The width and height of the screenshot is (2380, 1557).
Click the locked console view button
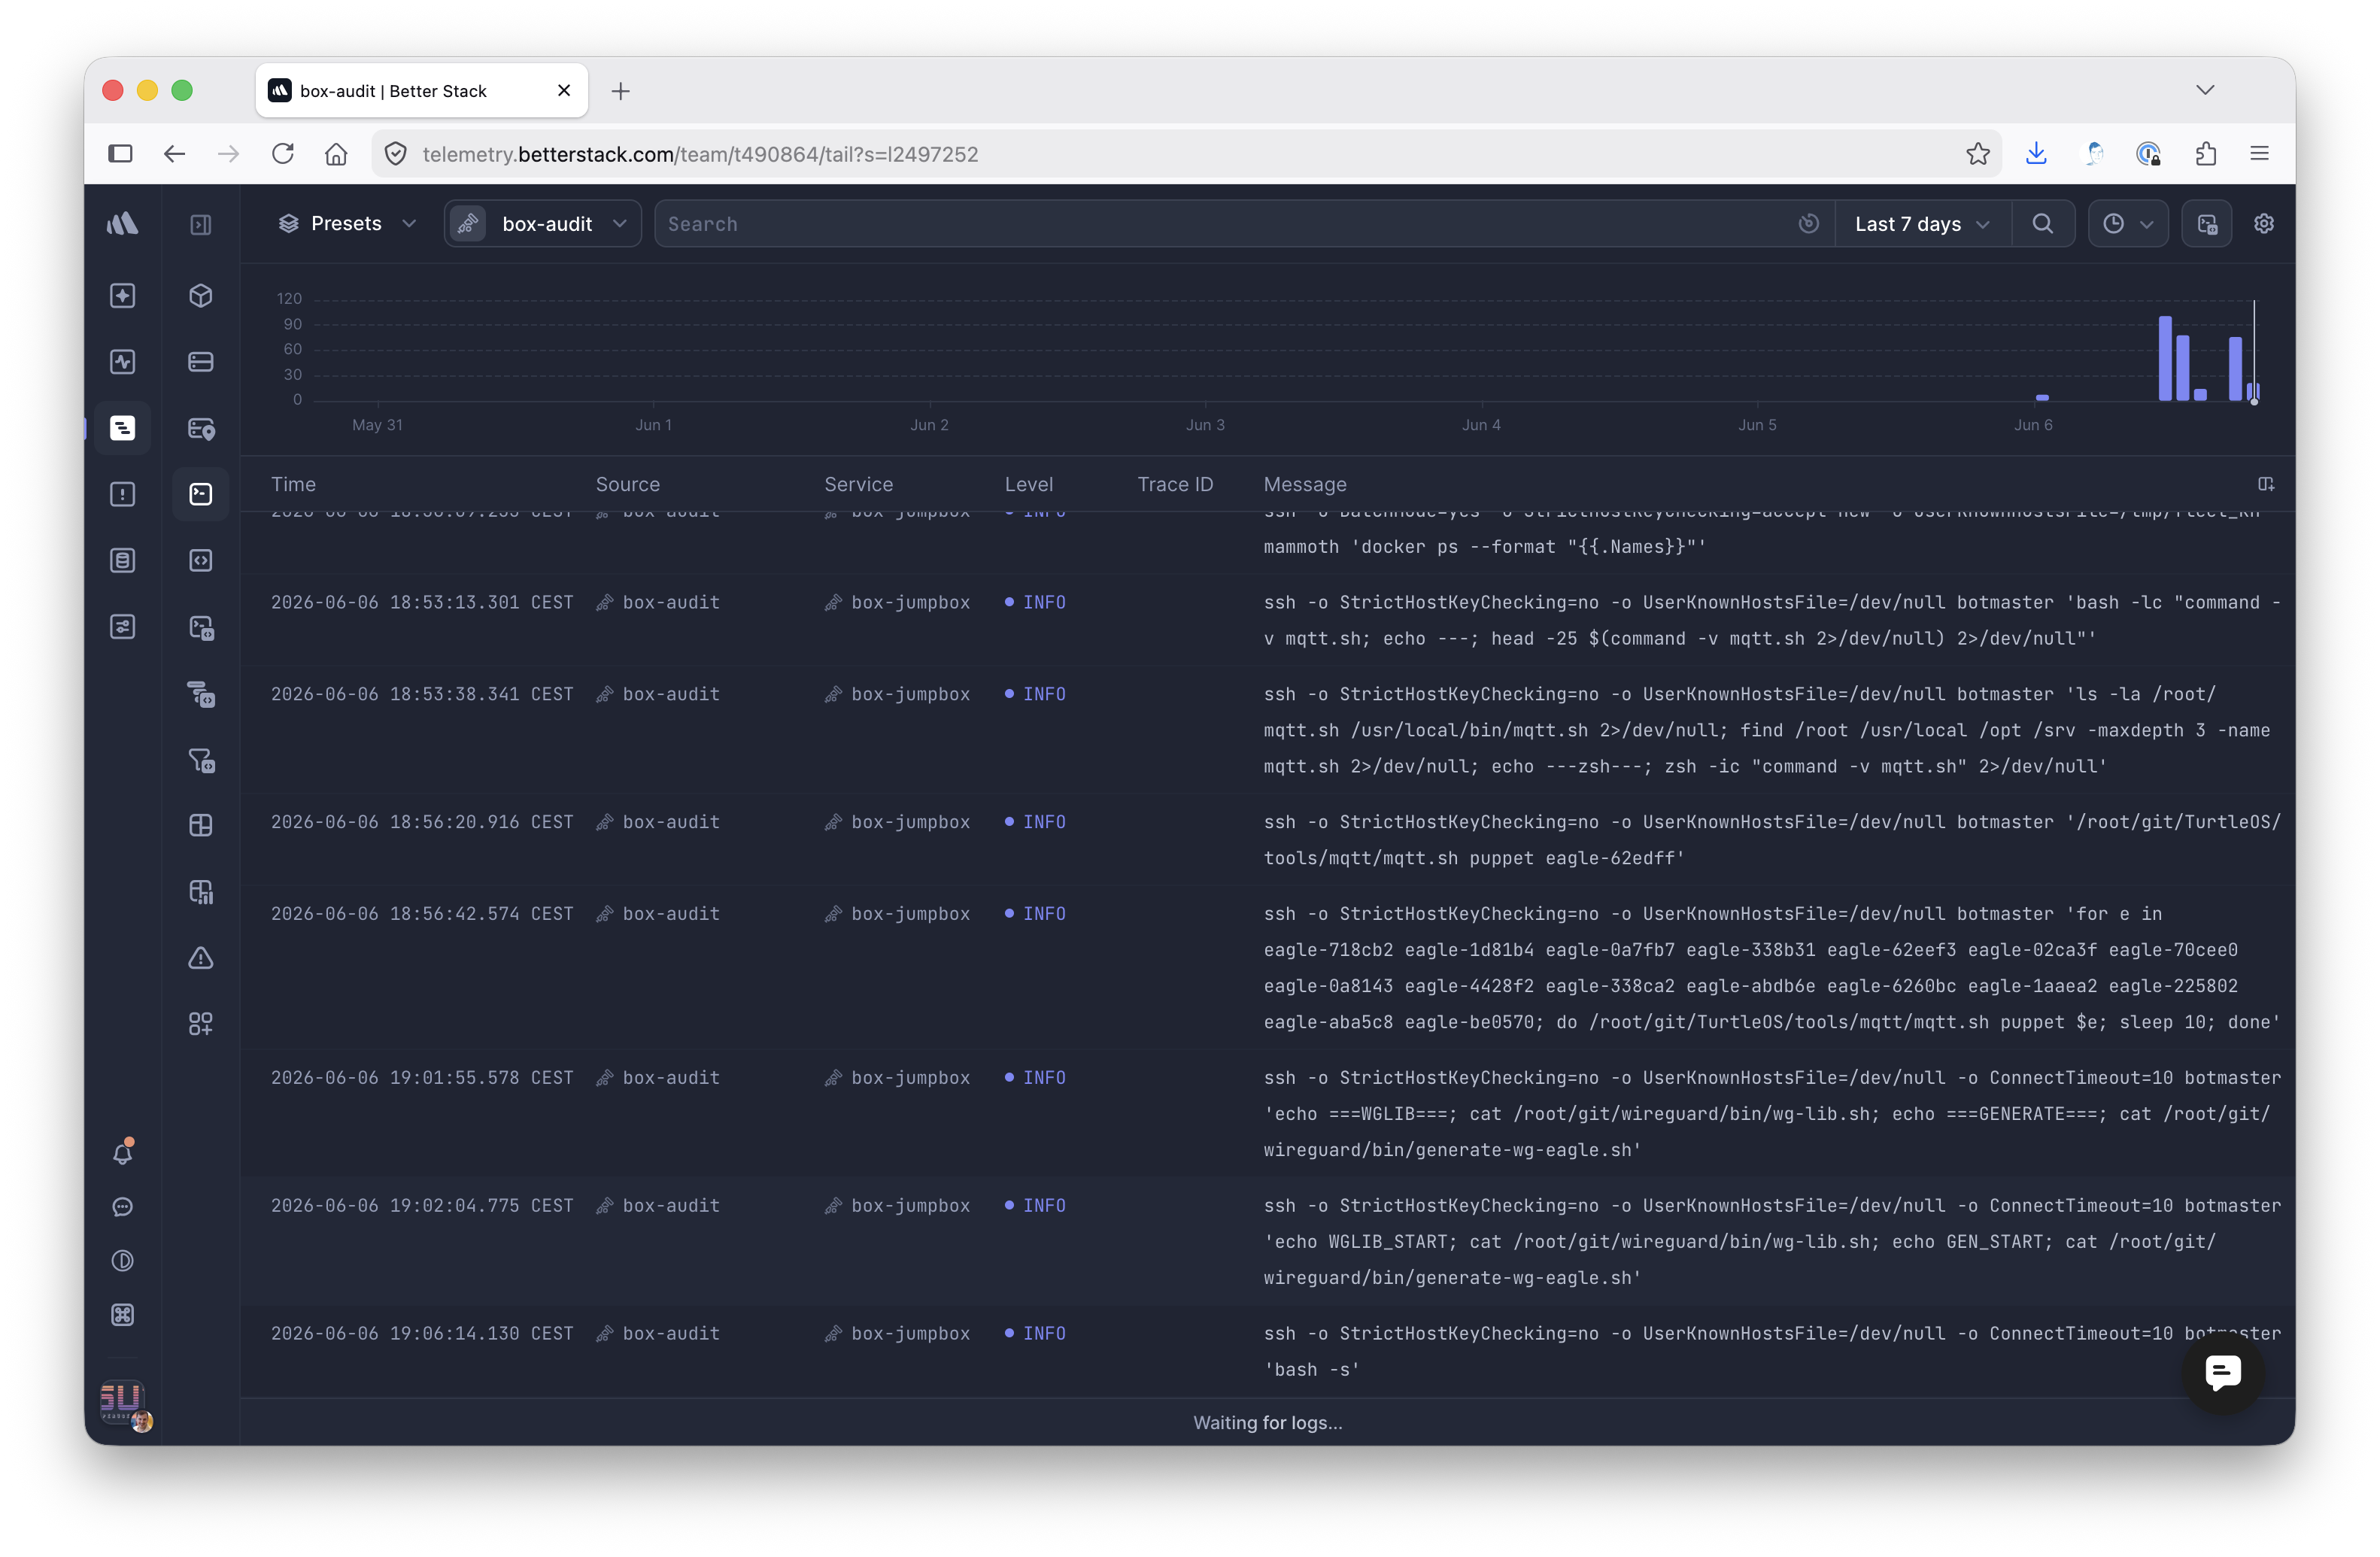coord(2207,224)
